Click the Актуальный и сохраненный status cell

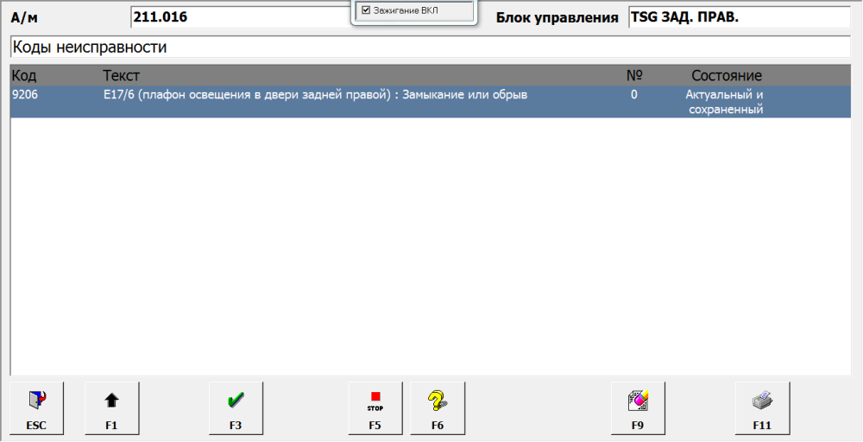tap(724, 102)
